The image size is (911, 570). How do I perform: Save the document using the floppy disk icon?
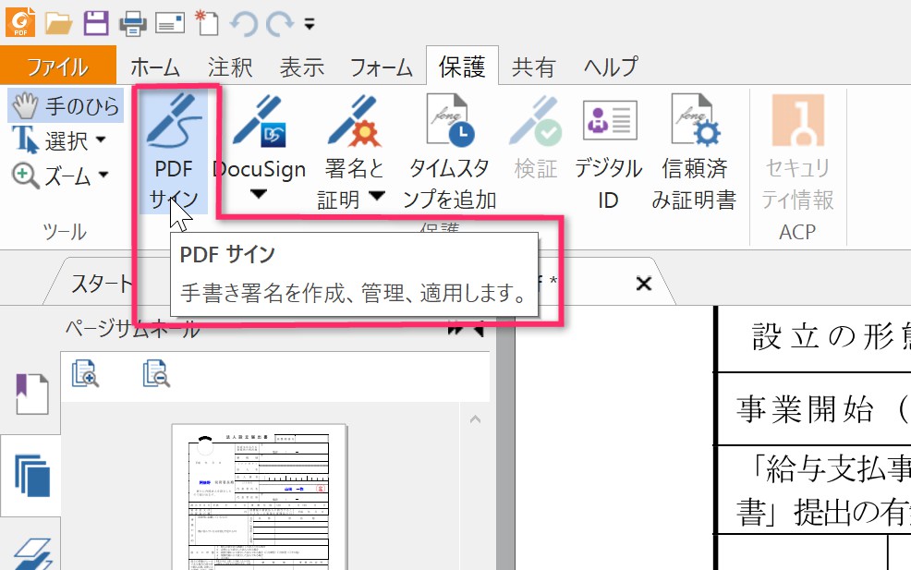coord(96,23)
